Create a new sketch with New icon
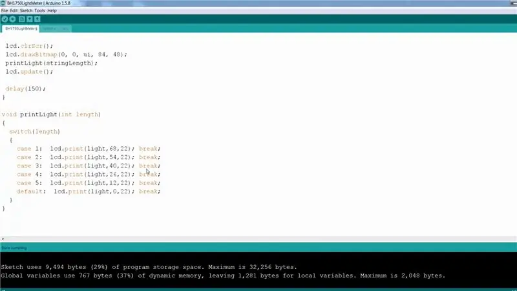 22,19
